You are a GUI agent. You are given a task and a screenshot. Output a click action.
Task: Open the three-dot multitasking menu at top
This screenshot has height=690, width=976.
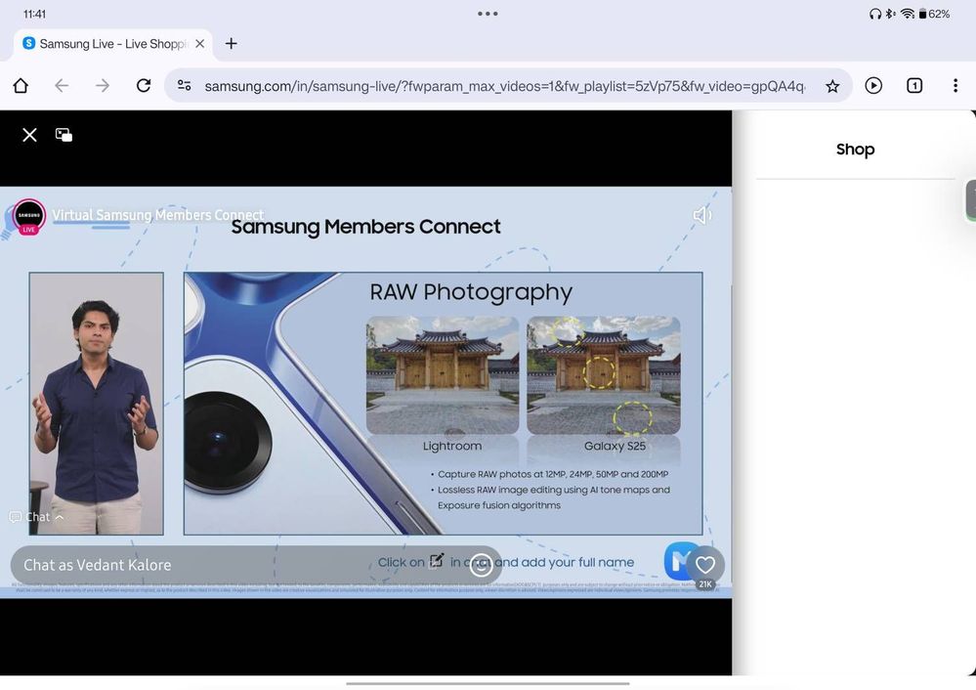[488, 13]
